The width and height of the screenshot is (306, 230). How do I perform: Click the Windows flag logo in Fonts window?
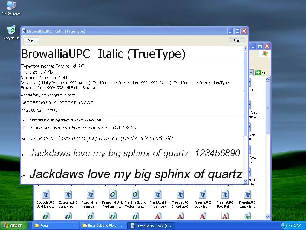pyautogui.click(x=265, y=53)
